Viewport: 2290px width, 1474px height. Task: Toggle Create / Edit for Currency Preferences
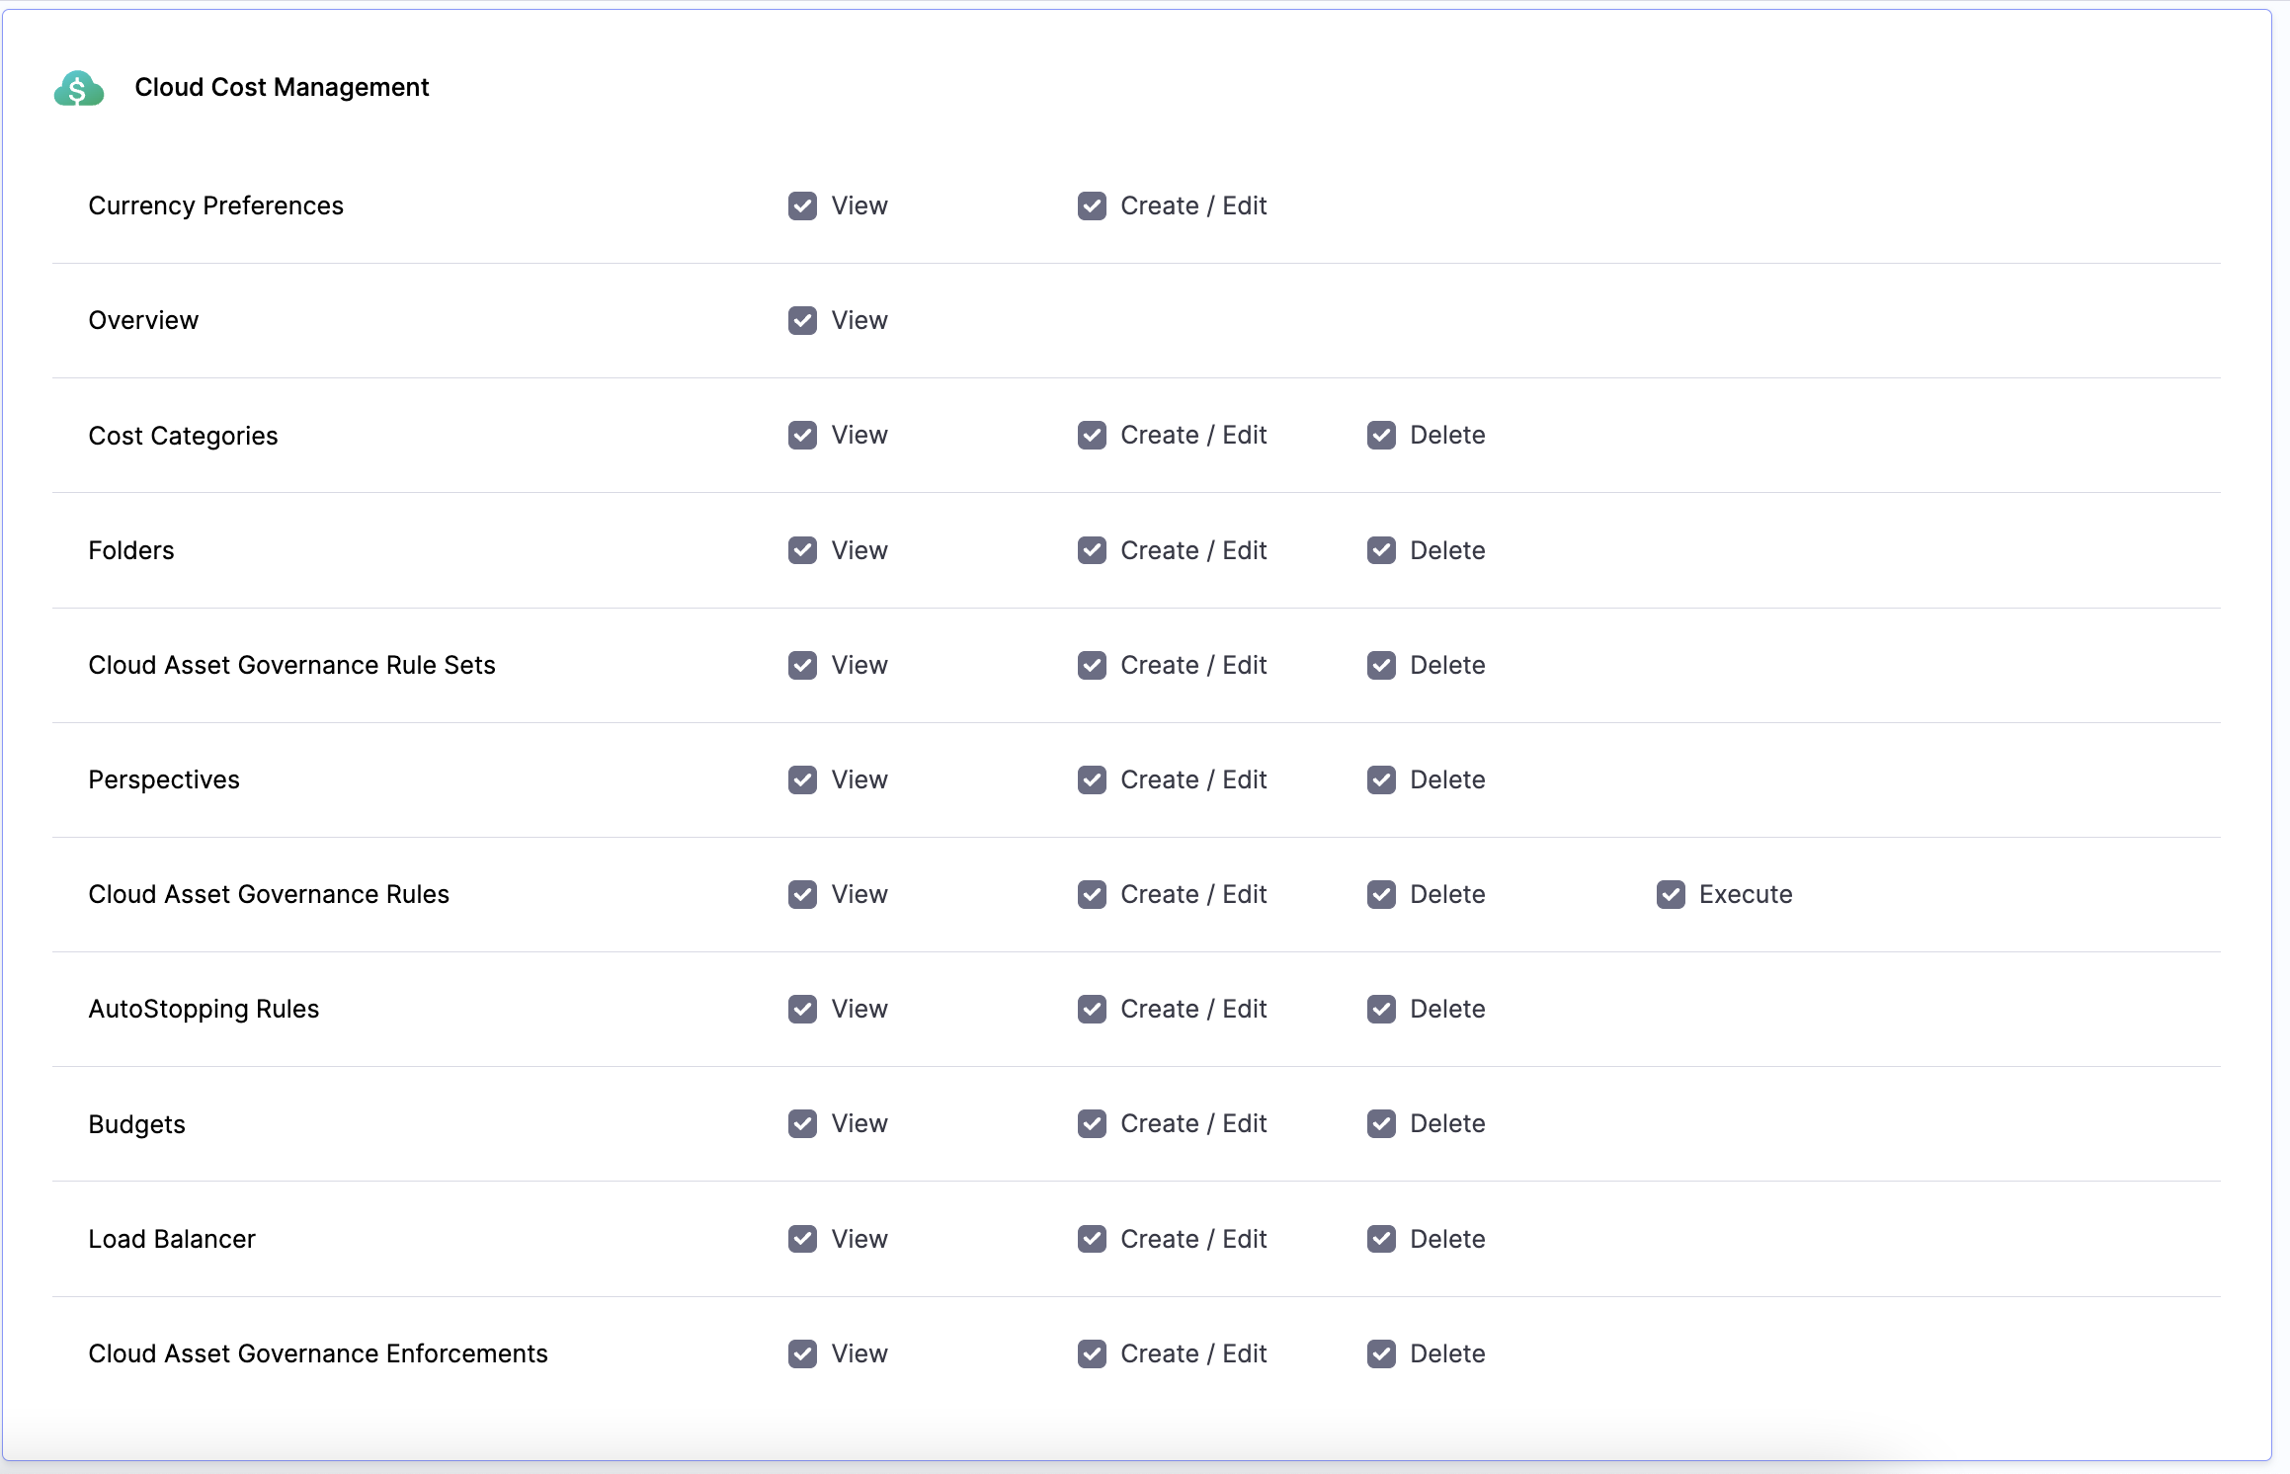click(1092, 205)
